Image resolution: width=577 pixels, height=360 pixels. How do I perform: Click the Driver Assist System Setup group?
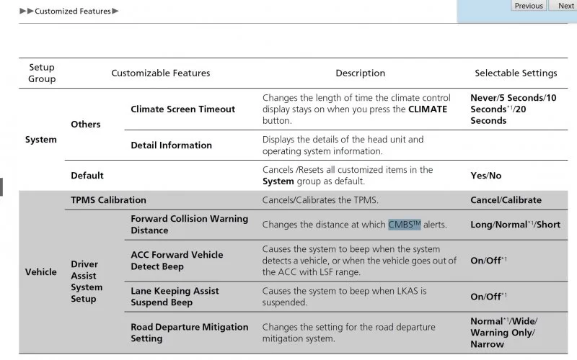[87, 282]
